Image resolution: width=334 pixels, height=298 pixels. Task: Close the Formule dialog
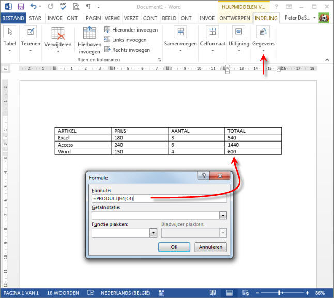[220, 176]
